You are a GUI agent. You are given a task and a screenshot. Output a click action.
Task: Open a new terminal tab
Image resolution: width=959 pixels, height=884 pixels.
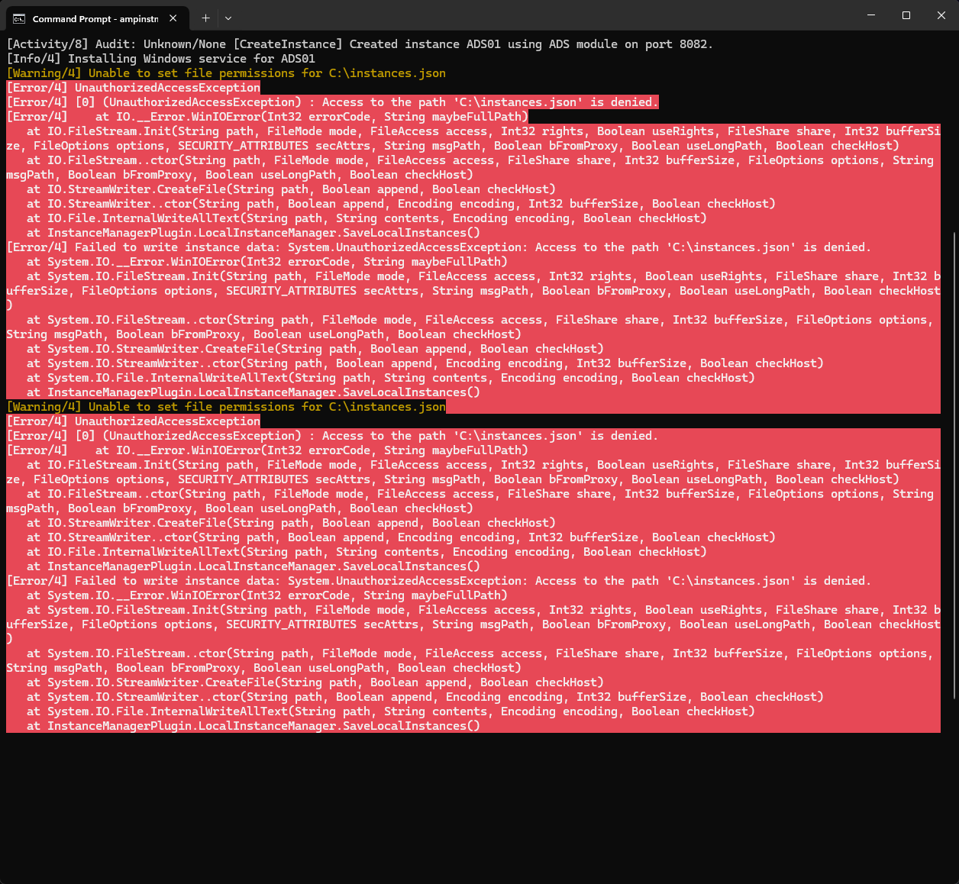(205, 18)
